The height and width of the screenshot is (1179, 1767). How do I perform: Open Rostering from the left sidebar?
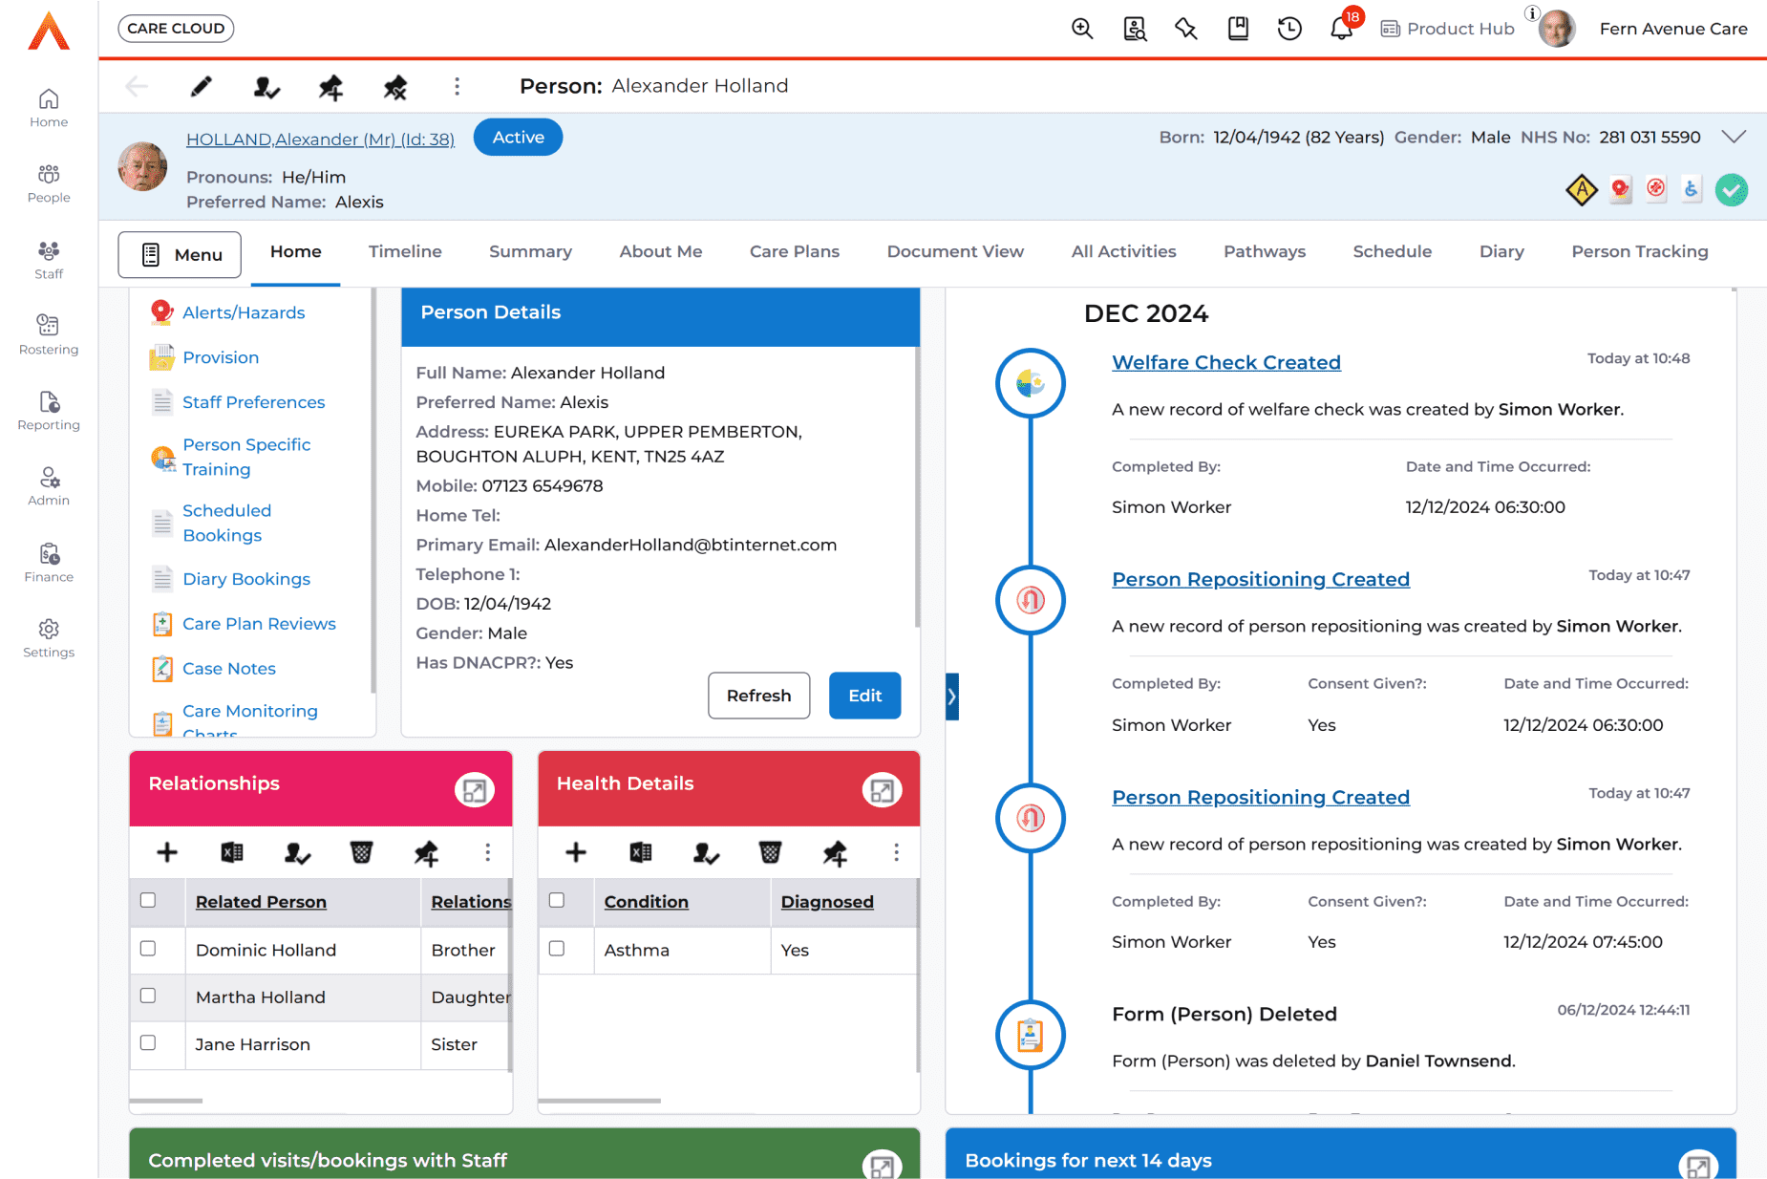pyautogui.click(x=49, y=334)
